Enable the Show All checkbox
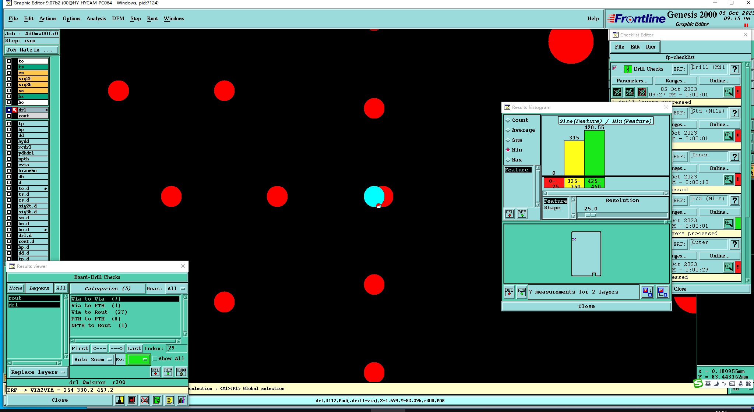The height and width of the screenshot is (412, 754). [155, 359]
